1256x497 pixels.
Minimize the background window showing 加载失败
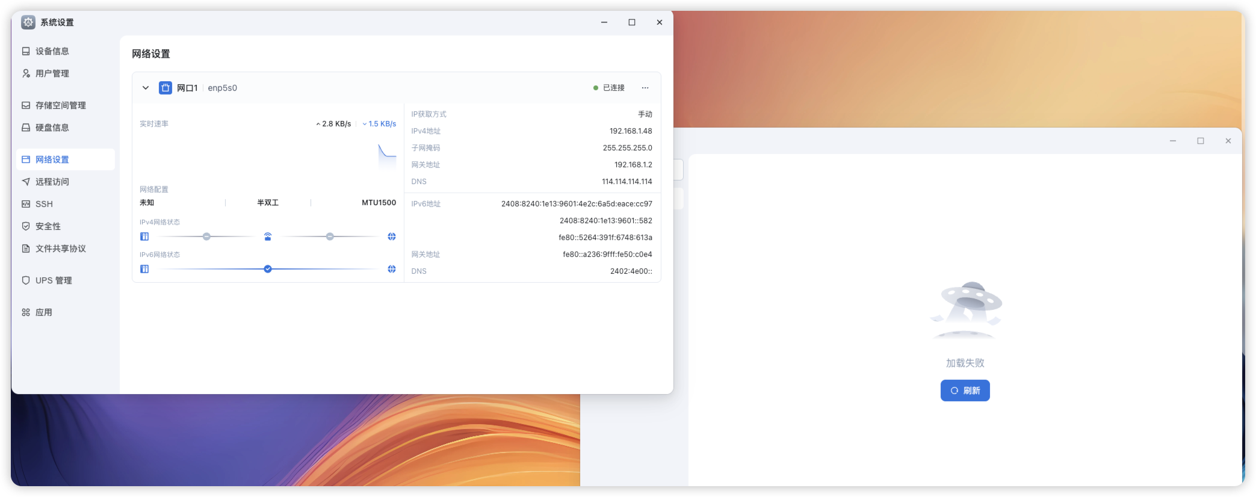(1173, 141)
